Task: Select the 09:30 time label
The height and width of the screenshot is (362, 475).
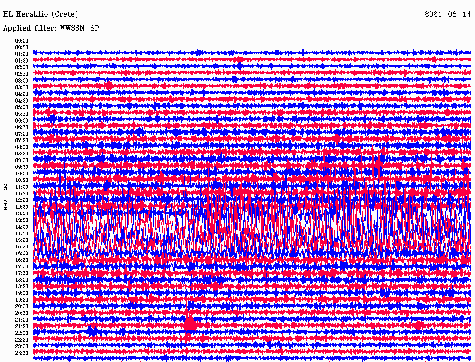Action: tap(22, 167)
